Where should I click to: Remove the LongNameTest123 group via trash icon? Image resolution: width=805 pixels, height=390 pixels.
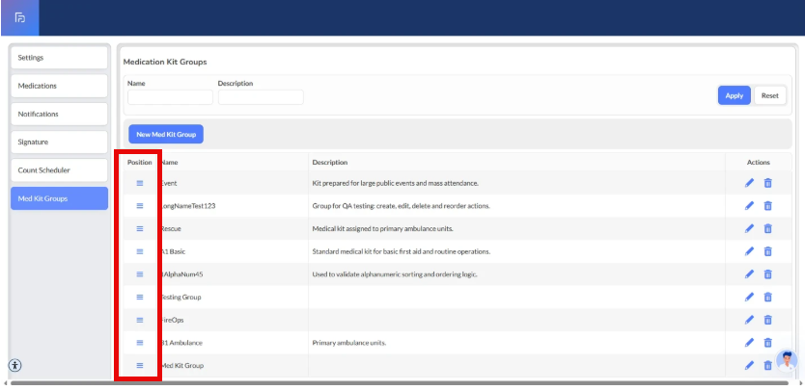coord(768,205)
